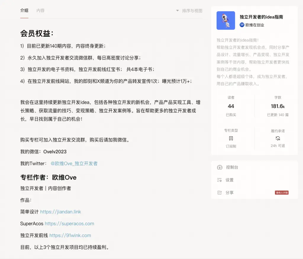Click the 设置 settings icon
The width and height of the screenshot is (303, 259).
coord(220,180)
